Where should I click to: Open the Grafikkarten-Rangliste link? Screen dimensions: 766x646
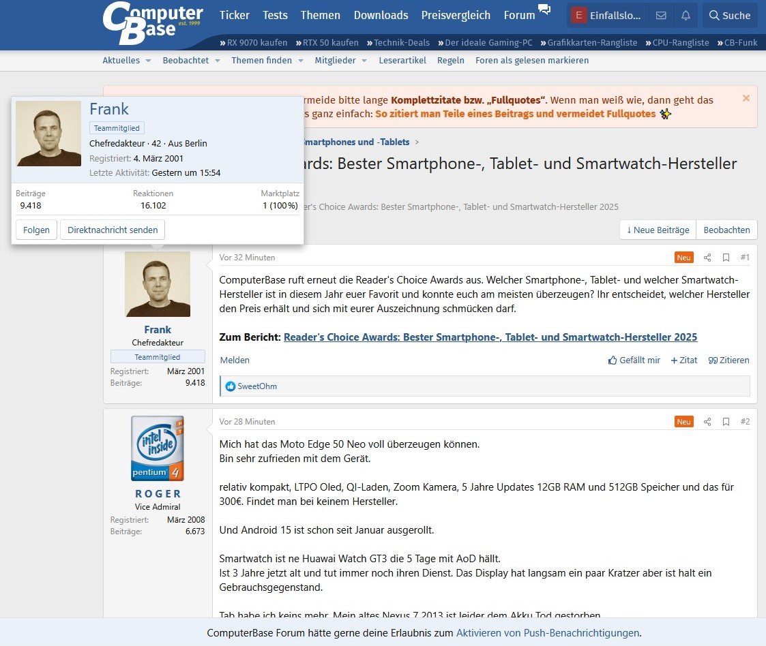[589, 42]
